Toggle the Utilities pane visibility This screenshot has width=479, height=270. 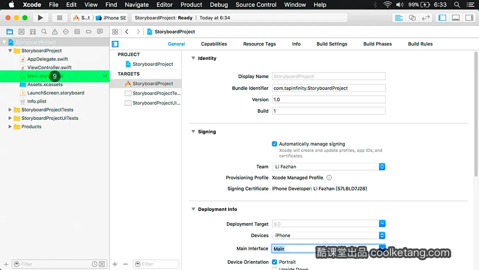pos(469,18)
